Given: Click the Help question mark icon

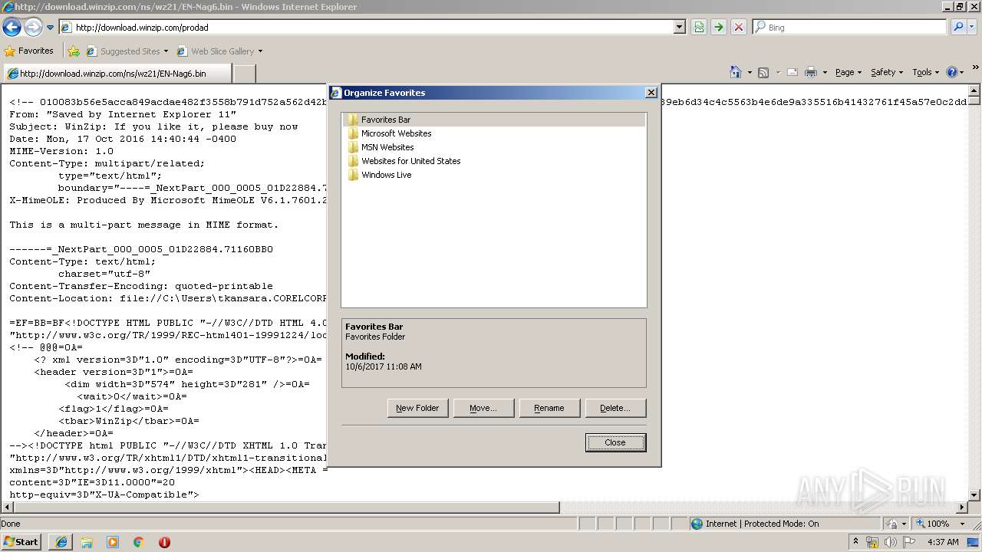Looking at the screenshot, I should click(x=952, y=72).
